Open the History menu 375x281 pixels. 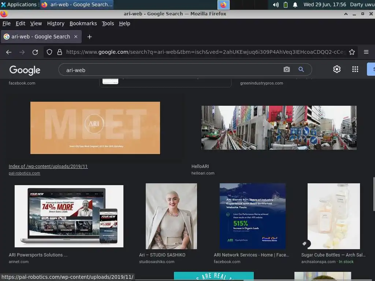click(56, 23)
